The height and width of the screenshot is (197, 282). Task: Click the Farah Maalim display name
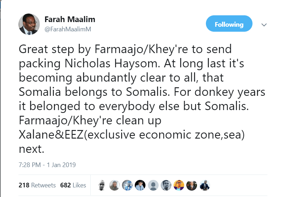70,20
